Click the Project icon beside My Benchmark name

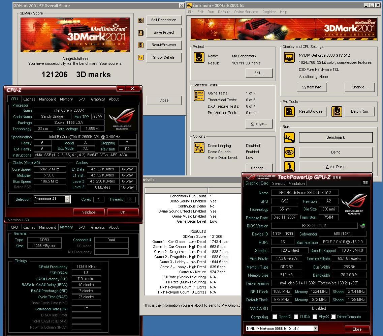(x=199, y=57)
